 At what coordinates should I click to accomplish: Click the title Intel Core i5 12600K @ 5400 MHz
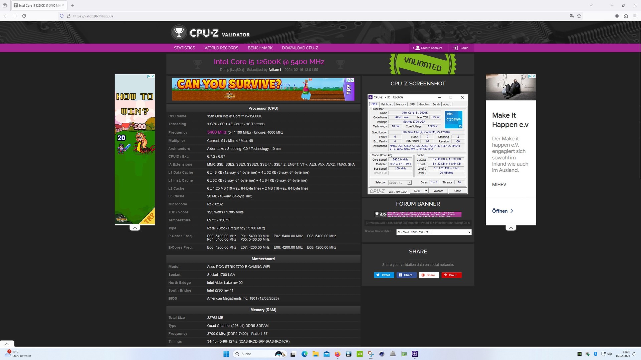[269, 62]
